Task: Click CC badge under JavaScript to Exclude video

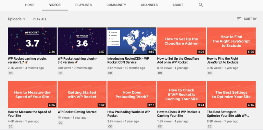Action: point(210,73)
